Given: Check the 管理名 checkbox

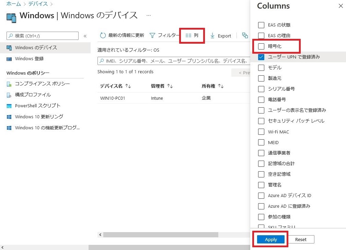Looking at the screenshot, I should [x=261, y=185].
